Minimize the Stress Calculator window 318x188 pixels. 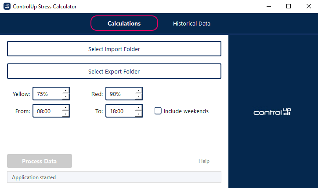269,6
